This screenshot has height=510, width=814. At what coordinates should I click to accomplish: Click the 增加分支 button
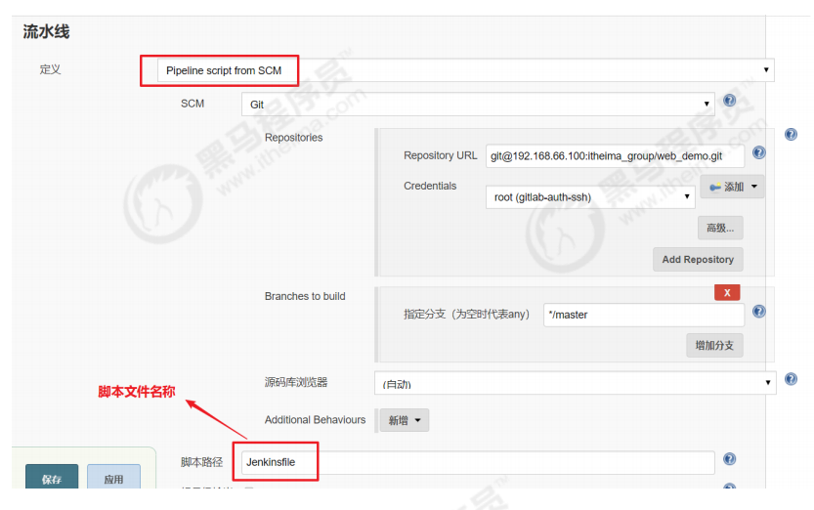click(714, 346)
